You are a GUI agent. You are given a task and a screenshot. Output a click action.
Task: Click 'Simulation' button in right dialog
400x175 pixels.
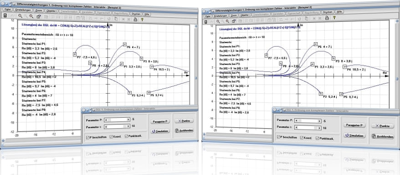354,135
